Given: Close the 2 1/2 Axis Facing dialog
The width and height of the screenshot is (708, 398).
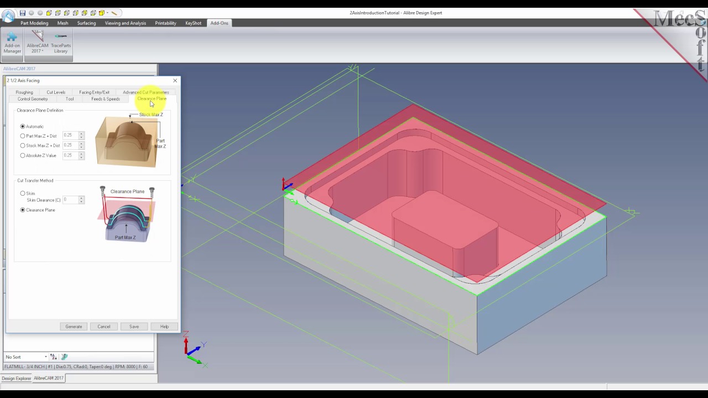Looking at the screenshot, I should point(175,81).
